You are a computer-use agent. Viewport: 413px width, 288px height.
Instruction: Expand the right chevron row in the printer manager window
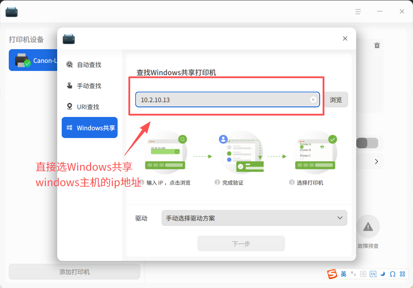click(x=376, y=162)
